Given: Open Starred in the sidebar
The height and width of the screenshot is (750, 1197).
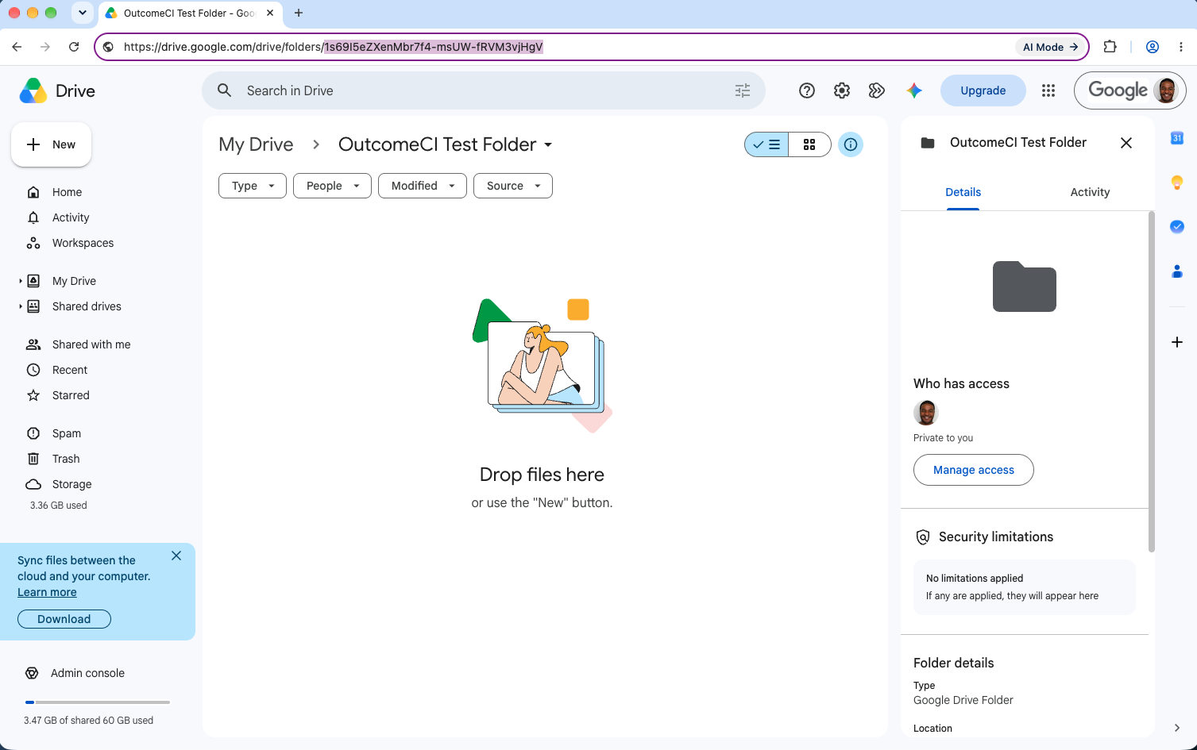Looking at the screenshot, I should tap(71, 395).
